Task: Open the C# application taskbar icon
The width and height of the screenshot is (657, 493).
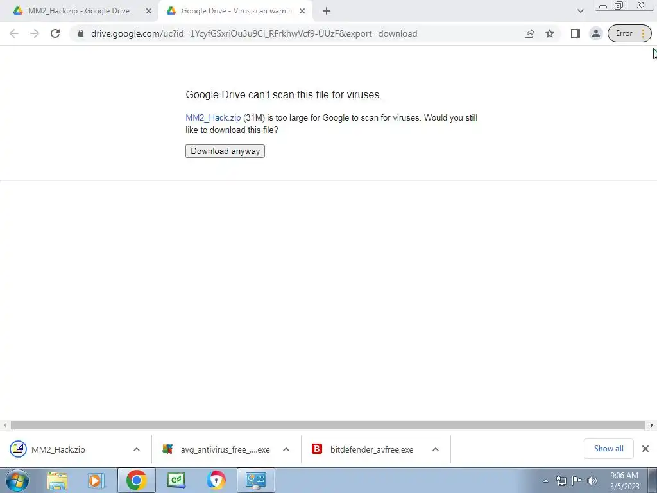Action: (x=176, y=480)
